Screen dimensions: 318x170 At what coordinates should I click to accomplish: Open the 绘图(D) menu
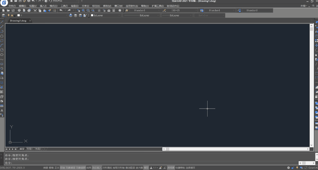coord(74,6)
